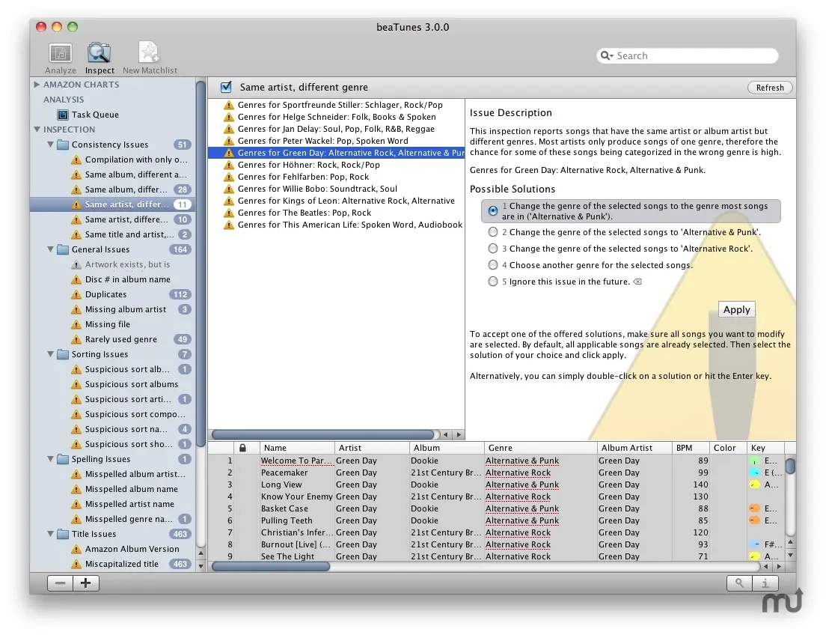
Task: Select Disc # in album name inspection
Action: [x=127, y=279]
